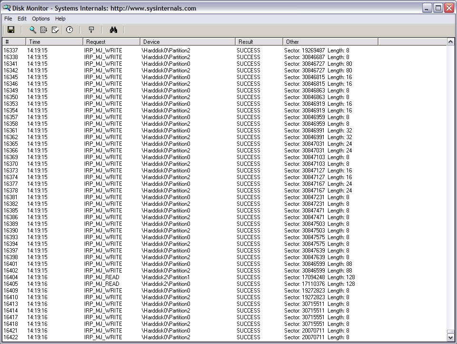The image size is (457, 344).
Task: Click Sector: 17110376 Length: 128 cell
Action: tap(319, 284)
